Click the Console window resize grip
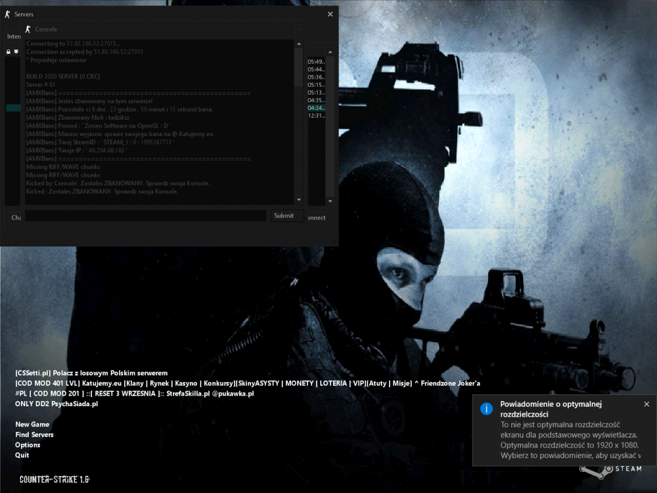This screenshot has height=493, width=657. tap(304, 220)
